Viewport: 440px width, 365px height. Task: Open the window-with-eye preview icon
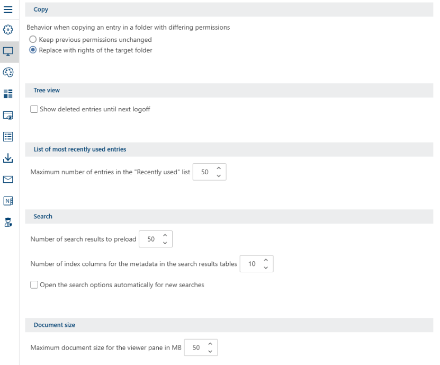[x=8, y=115]
